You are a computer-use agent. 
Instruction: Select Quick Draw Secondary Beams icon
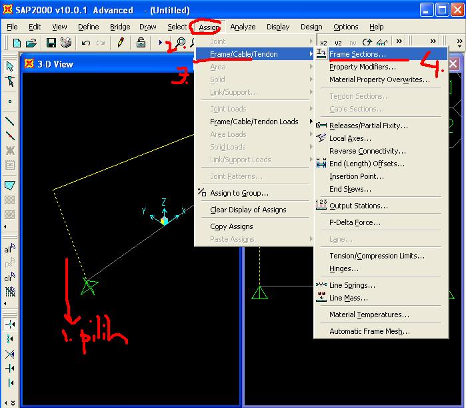[x=10, y=165]
